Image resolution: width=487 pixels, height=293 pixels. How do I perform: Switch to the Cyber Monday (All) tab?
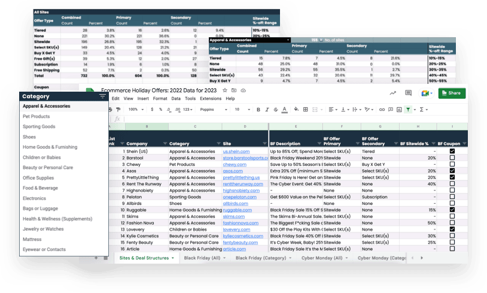point(322,258)
